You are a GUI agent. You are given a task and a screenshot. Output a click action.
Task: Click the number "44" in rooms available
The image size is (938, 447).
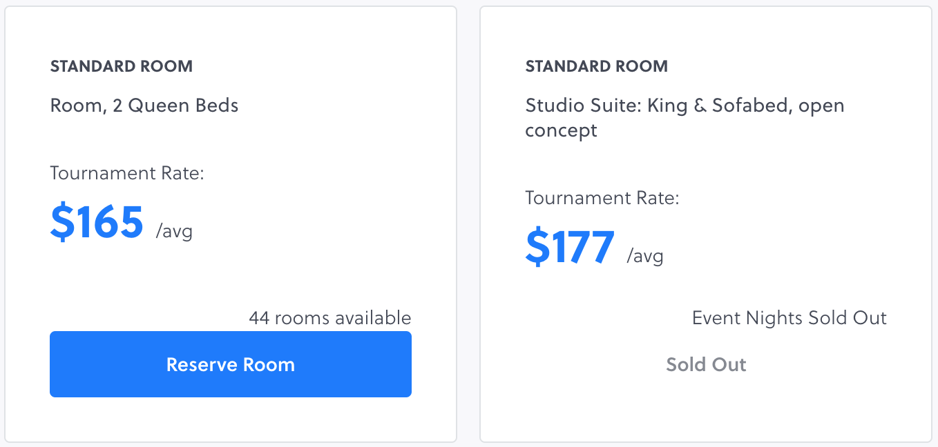click(259, 317)
